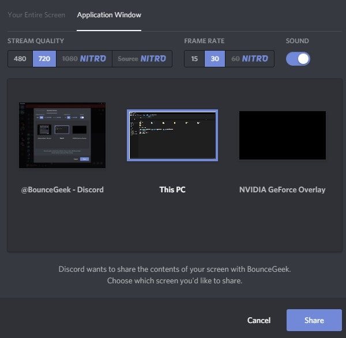This screenshot has width=346, height=338.
Task: Pick the 1080 Nitro quality option
Action: click(x=84, y=59)
